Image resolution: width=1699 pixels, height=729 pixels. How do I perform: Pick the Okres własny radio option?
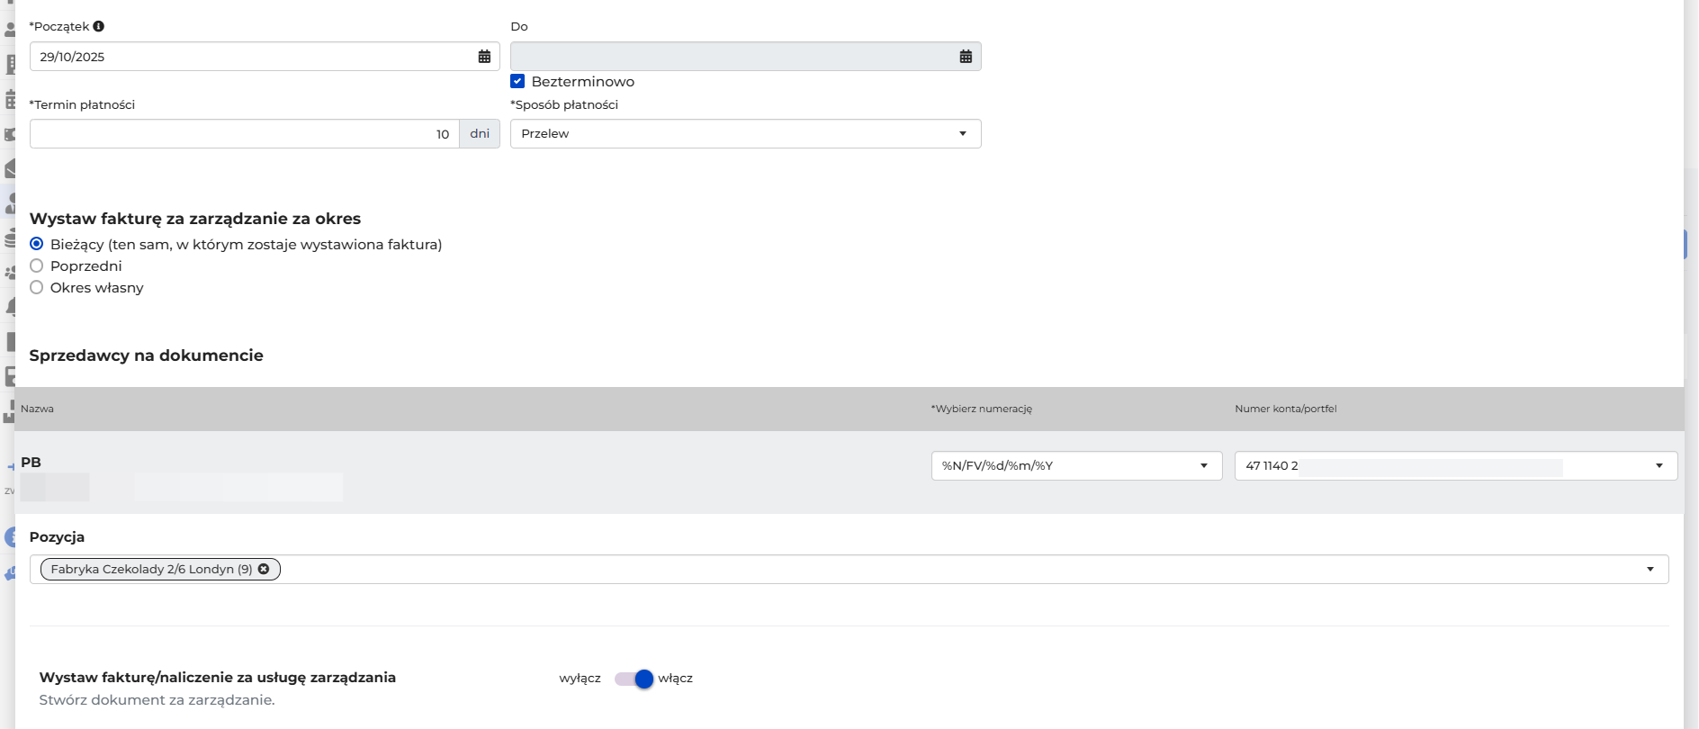click(37, 287)
